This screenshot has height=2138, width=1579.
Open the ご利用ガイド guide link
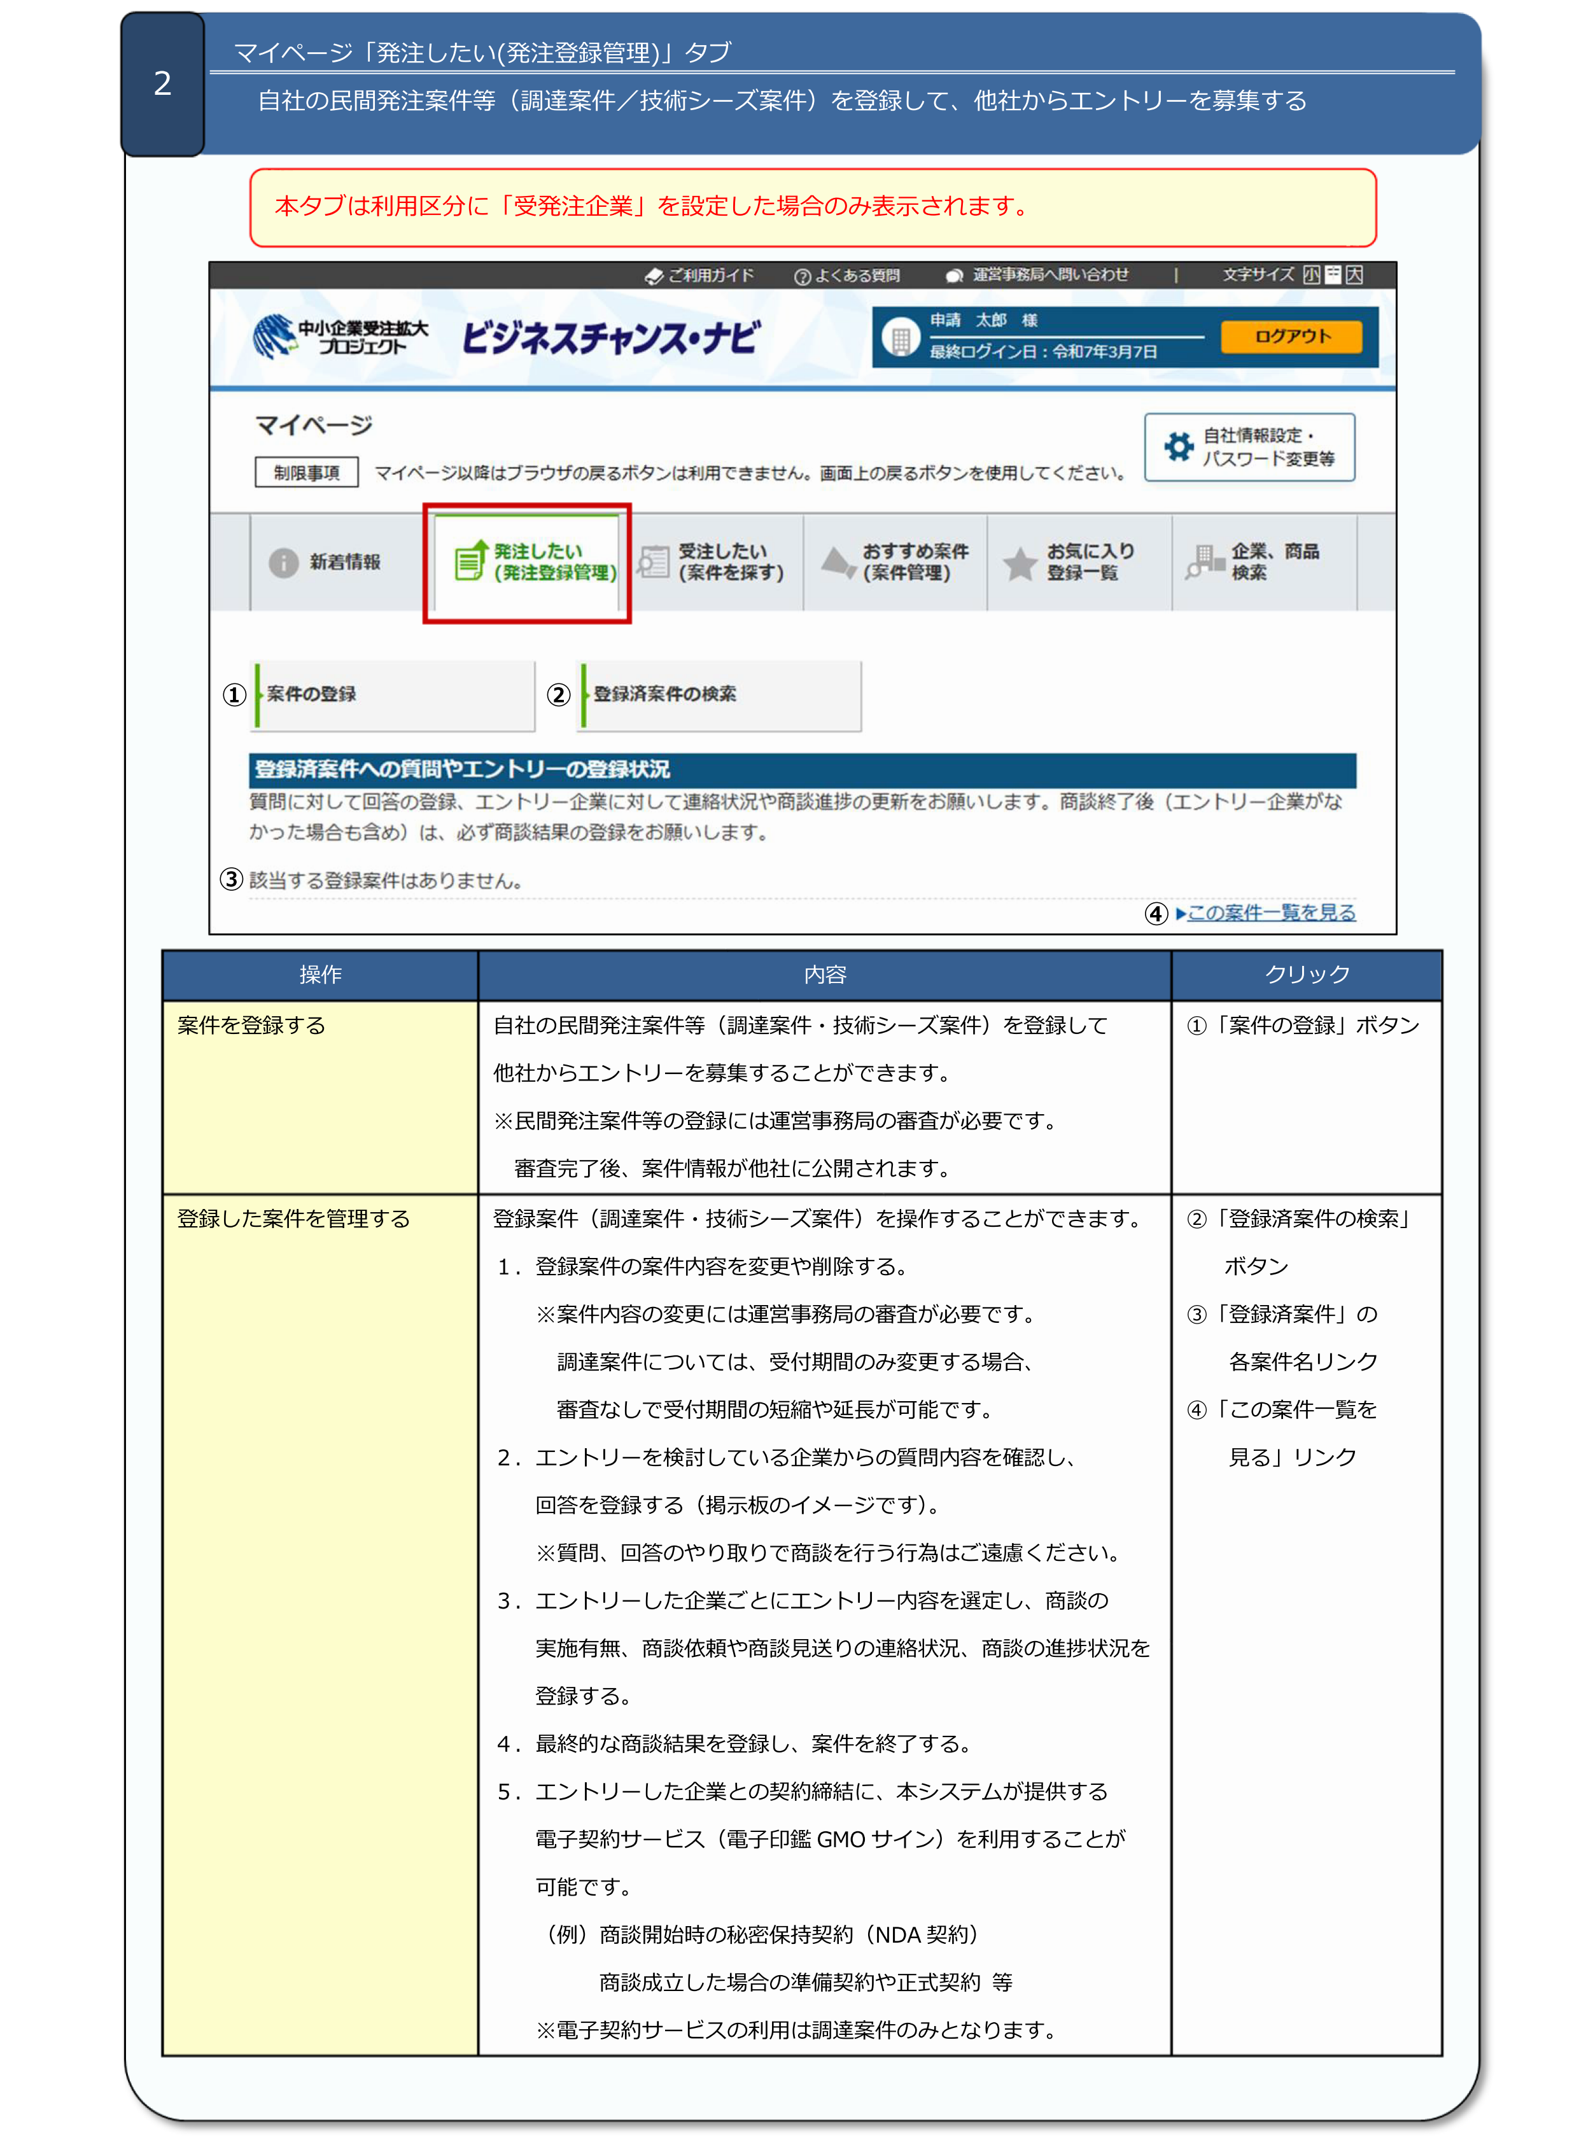[x=701, y=276]
